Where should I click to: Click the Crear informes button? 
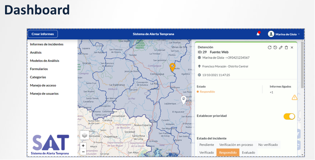43,34
